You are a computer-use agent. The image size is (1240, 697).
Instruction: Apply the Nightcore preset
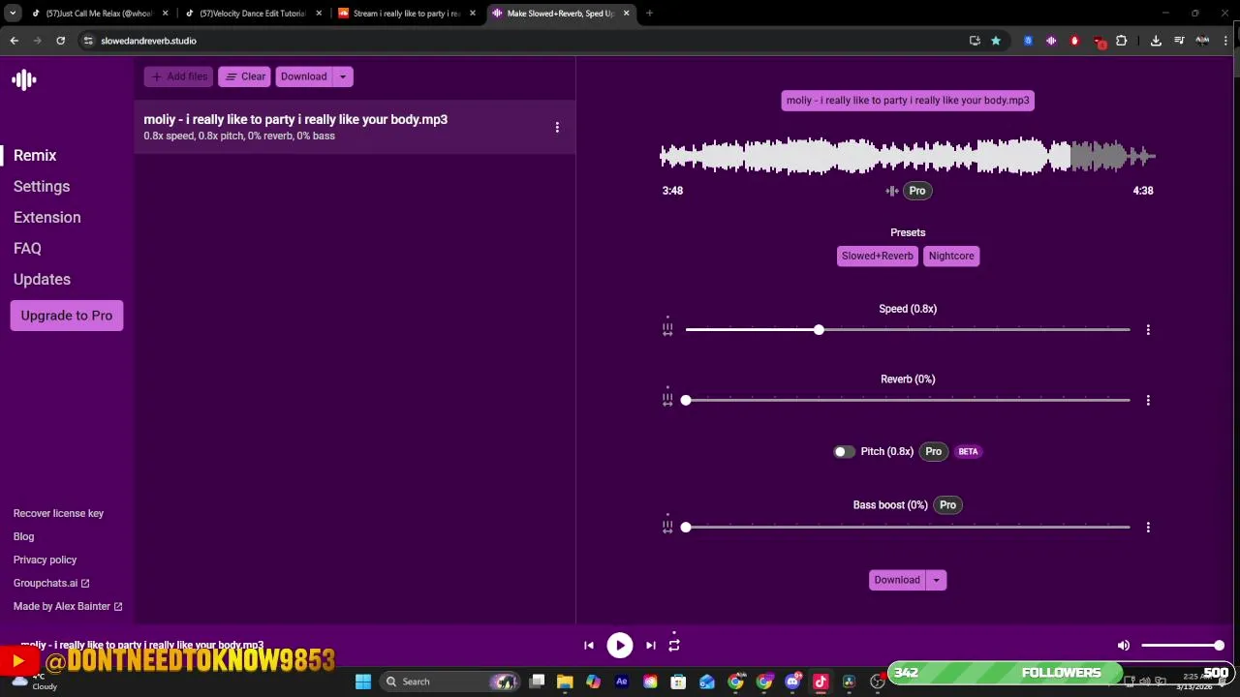[x=951, y=256]
